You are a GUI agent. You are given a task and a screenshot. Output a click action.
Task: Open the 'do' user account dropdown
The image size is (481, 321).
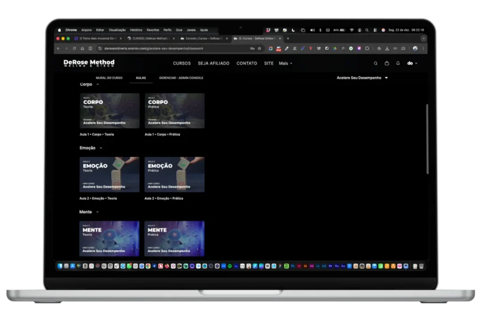[412, 63]
